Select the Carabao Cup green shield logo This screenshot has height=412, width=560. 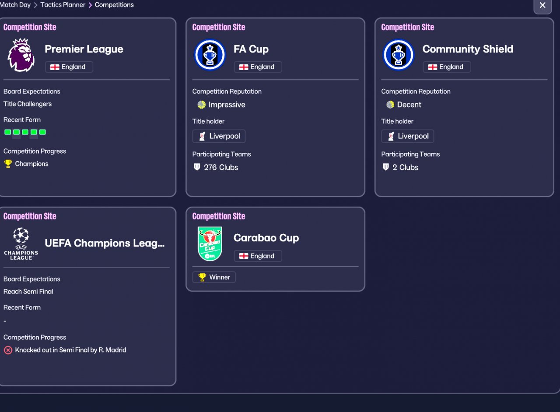210,244
